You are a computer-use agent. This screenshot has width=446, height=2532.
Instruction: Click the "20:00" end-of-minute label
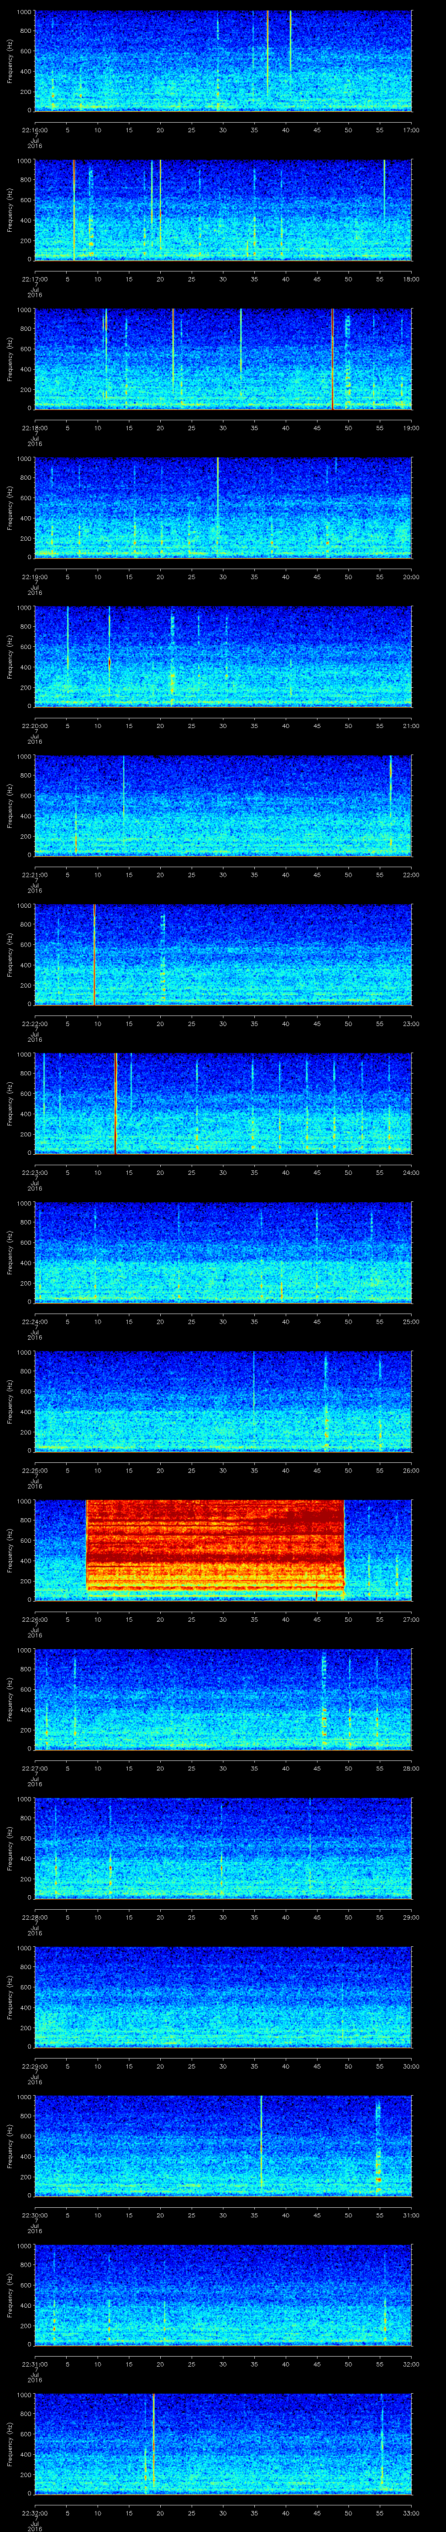(x=411, y=577)
